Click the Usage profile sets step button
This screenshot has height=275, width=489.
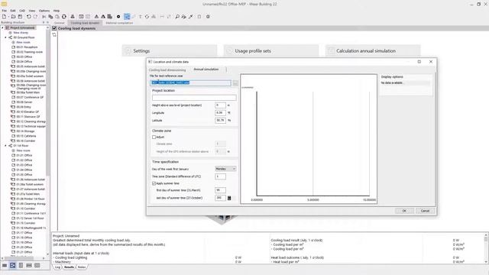pos(271,51)
